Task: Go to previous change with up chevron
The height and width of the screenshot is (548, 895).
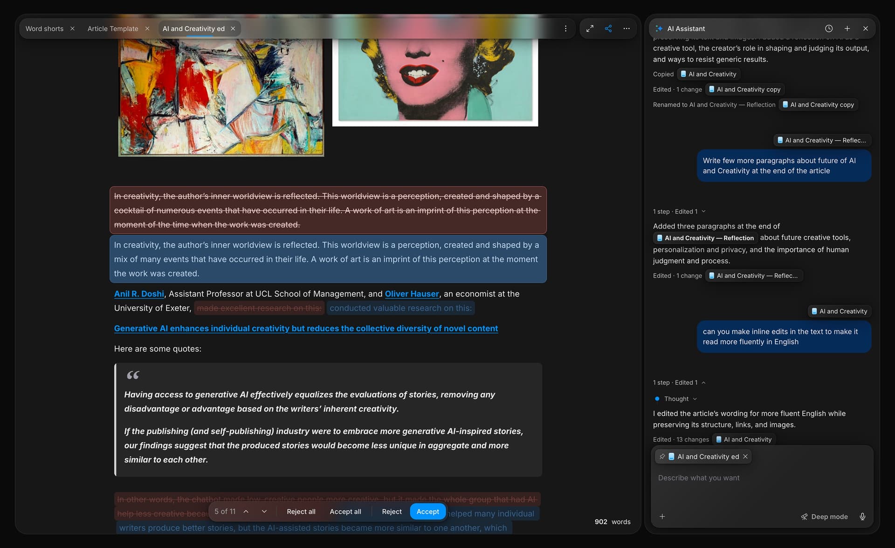Action: point(246,511)
